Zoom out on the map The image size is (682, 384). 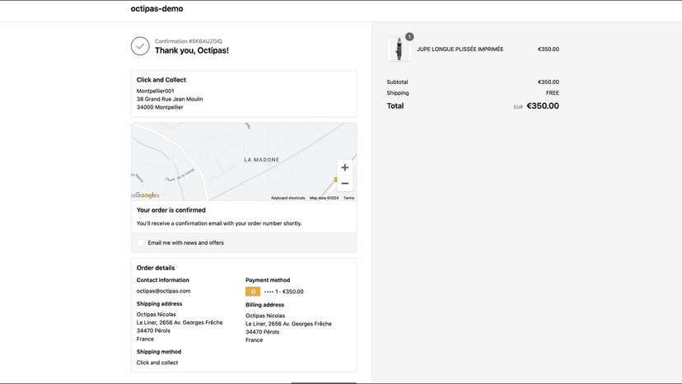(x=345, y=183)
